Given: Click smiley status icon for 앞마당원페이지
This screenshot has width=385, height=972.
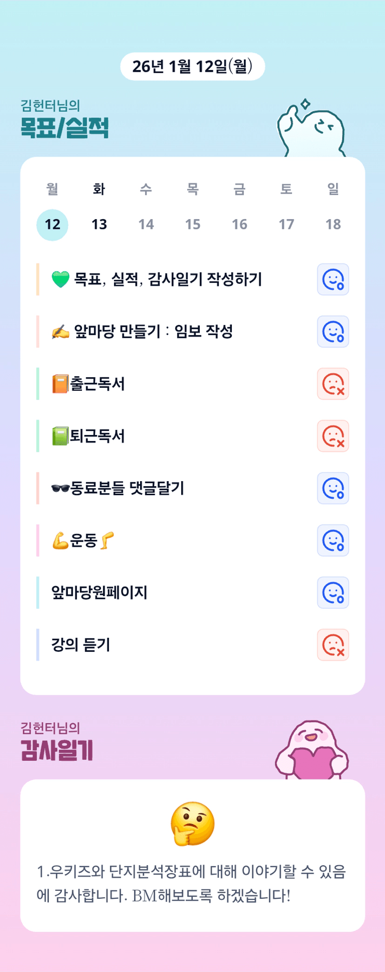Looking at the screenshot, I should tap(333, 593).
